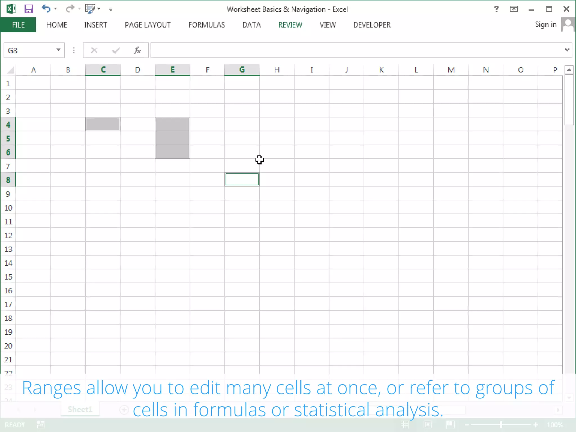The width and height of the screenshot is (576, 432).
Task: Open the FORMULAS ribbon tab
Action: pos(207,25)
